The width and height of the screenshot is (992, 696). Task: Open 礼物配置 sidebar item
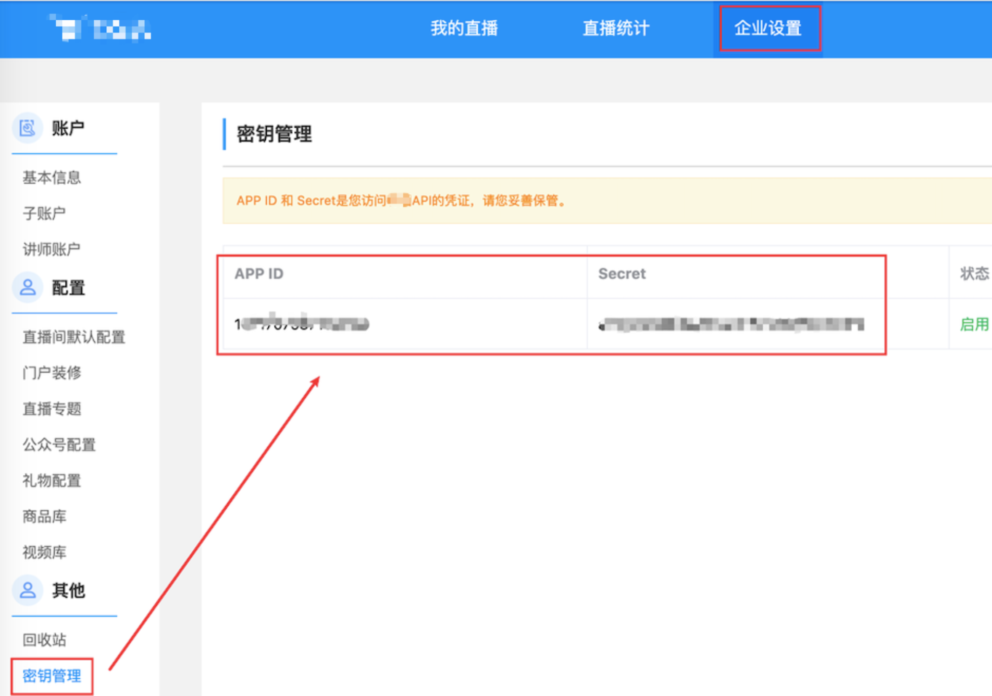pos(52,481)
